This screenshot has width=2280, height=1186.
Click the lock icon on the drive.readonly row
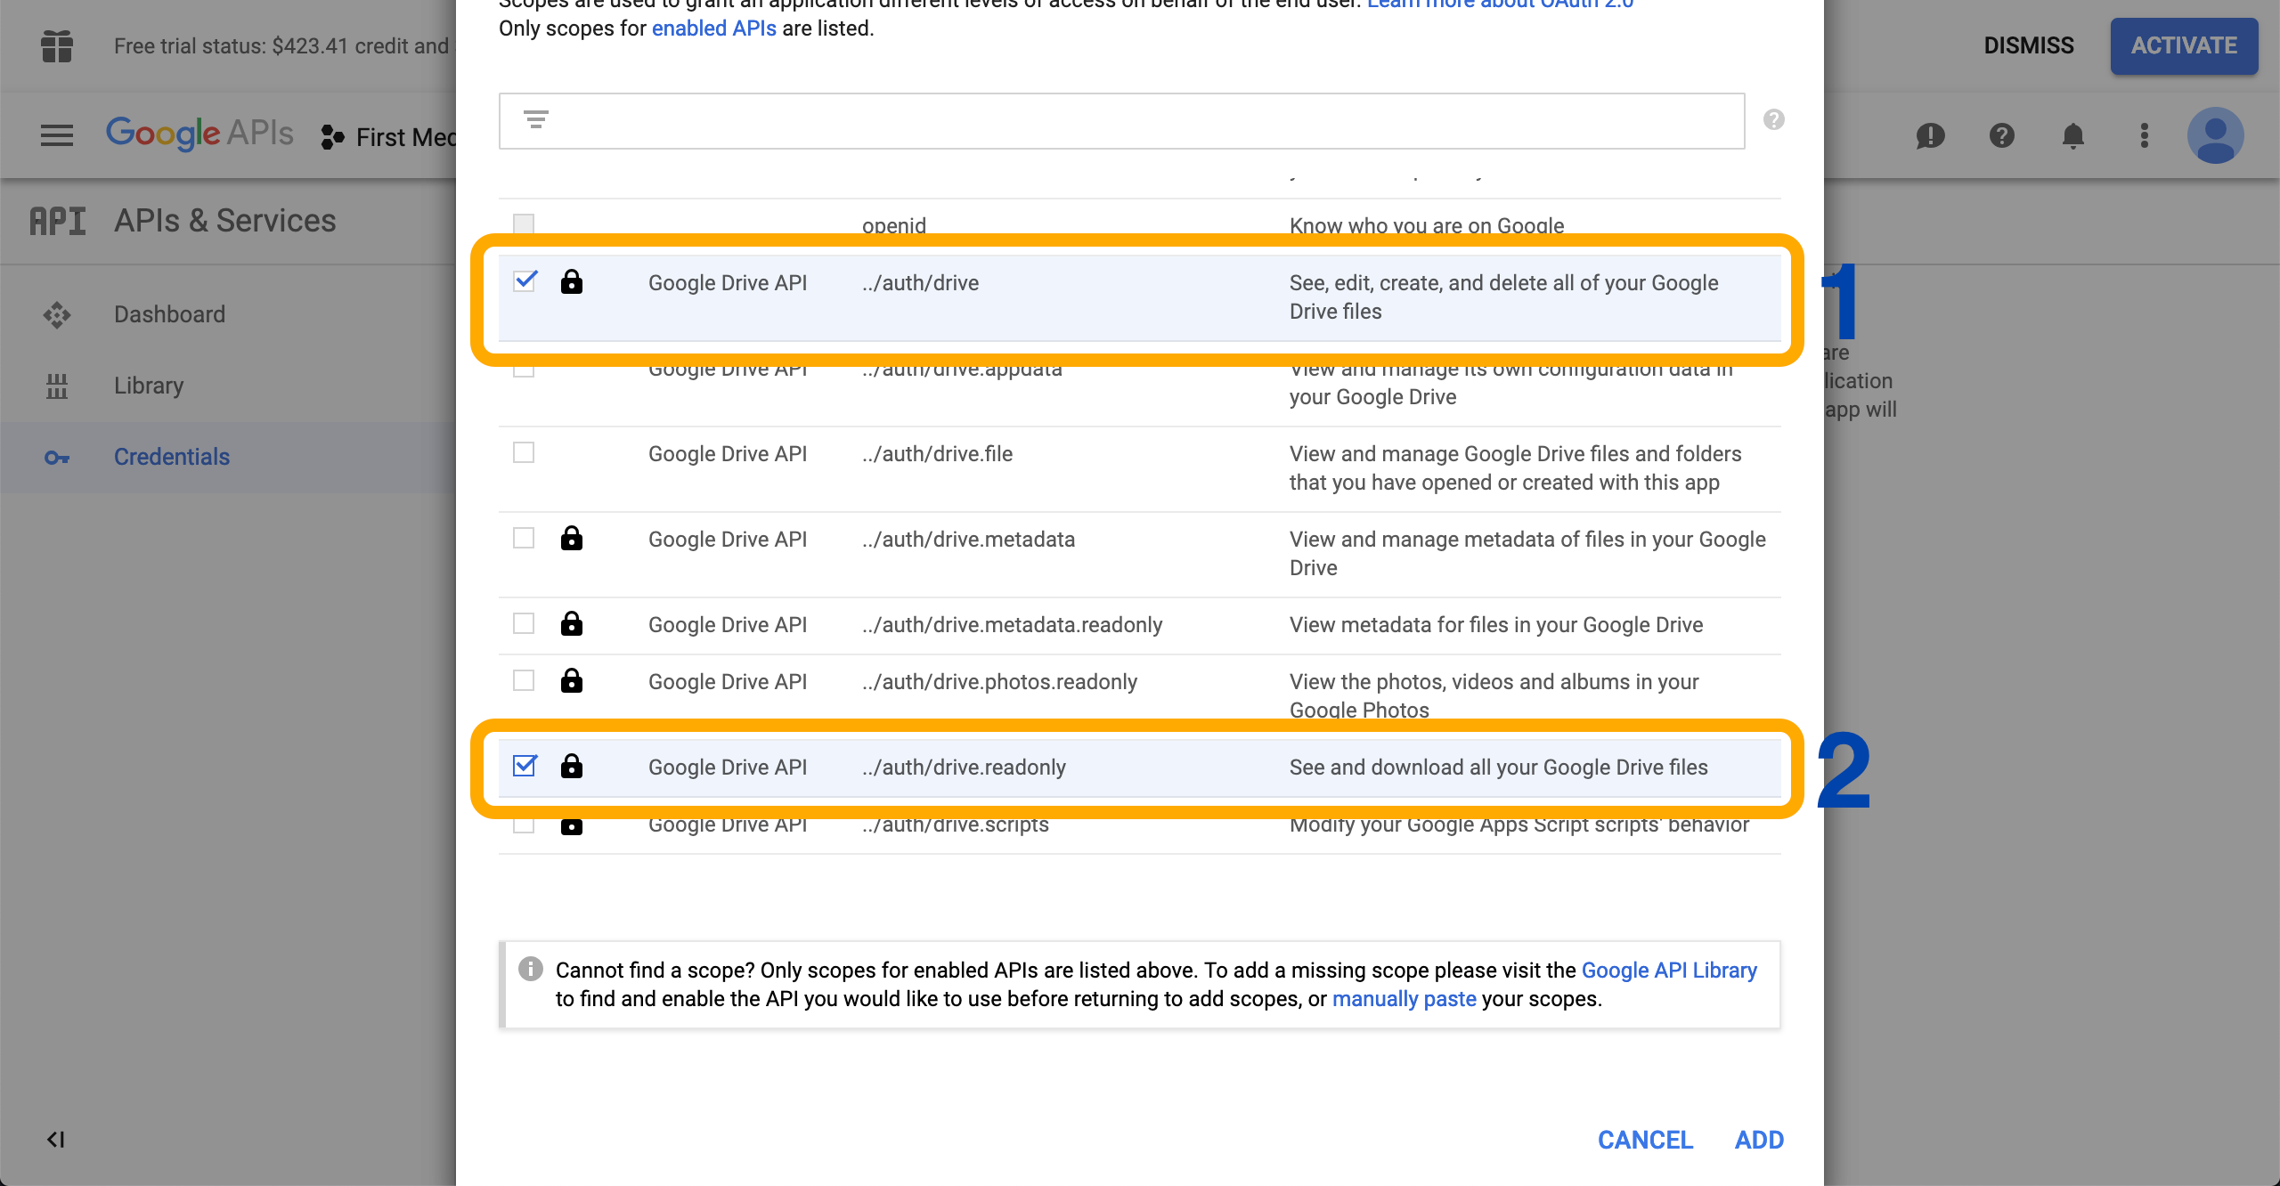tap(572, 766)
